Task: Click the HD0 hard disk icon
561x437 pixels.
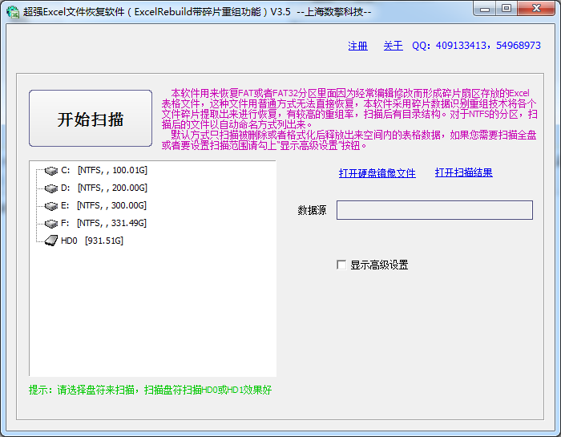Action: coord(50,241)
